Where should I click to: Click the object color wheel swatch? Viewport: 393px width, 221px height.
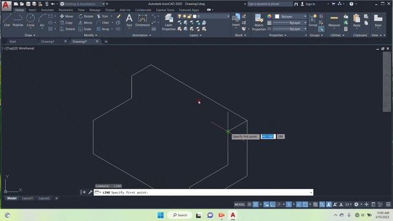[269, 17]
